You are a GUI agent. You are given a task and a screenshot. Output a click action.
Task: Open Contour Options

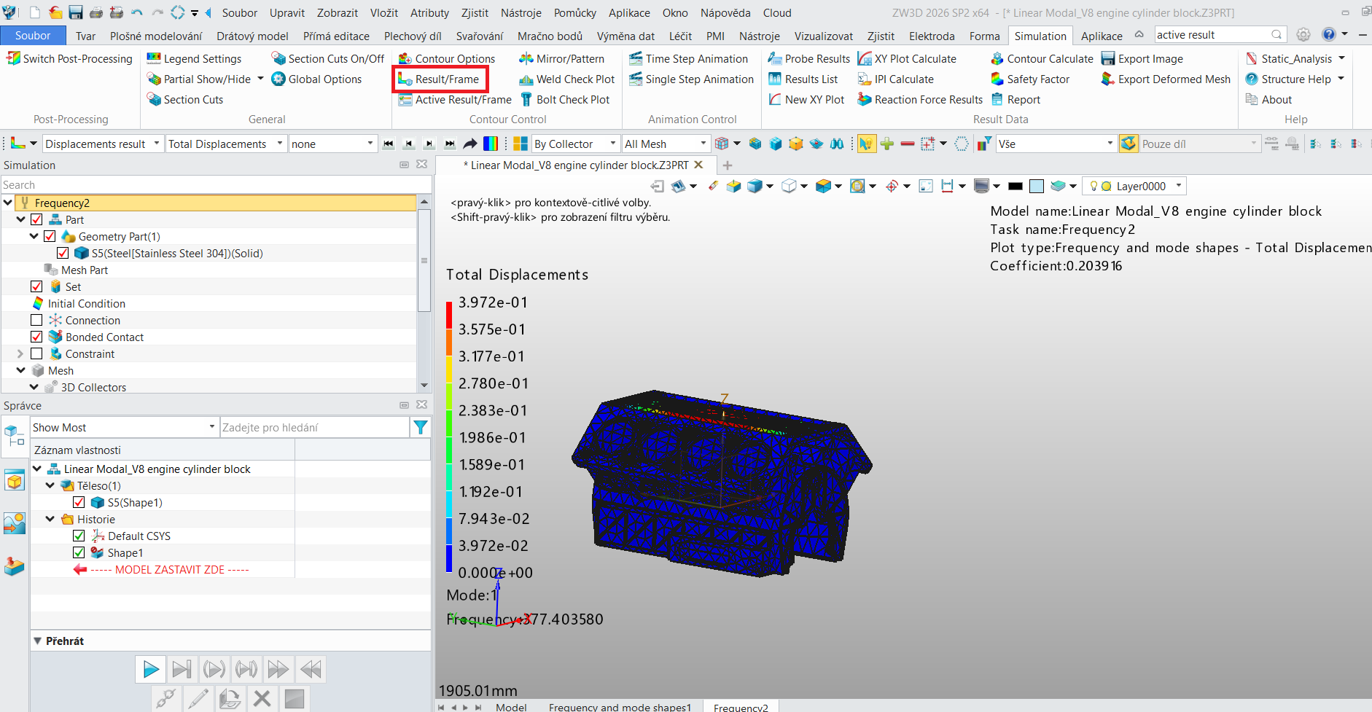(446, 59)
